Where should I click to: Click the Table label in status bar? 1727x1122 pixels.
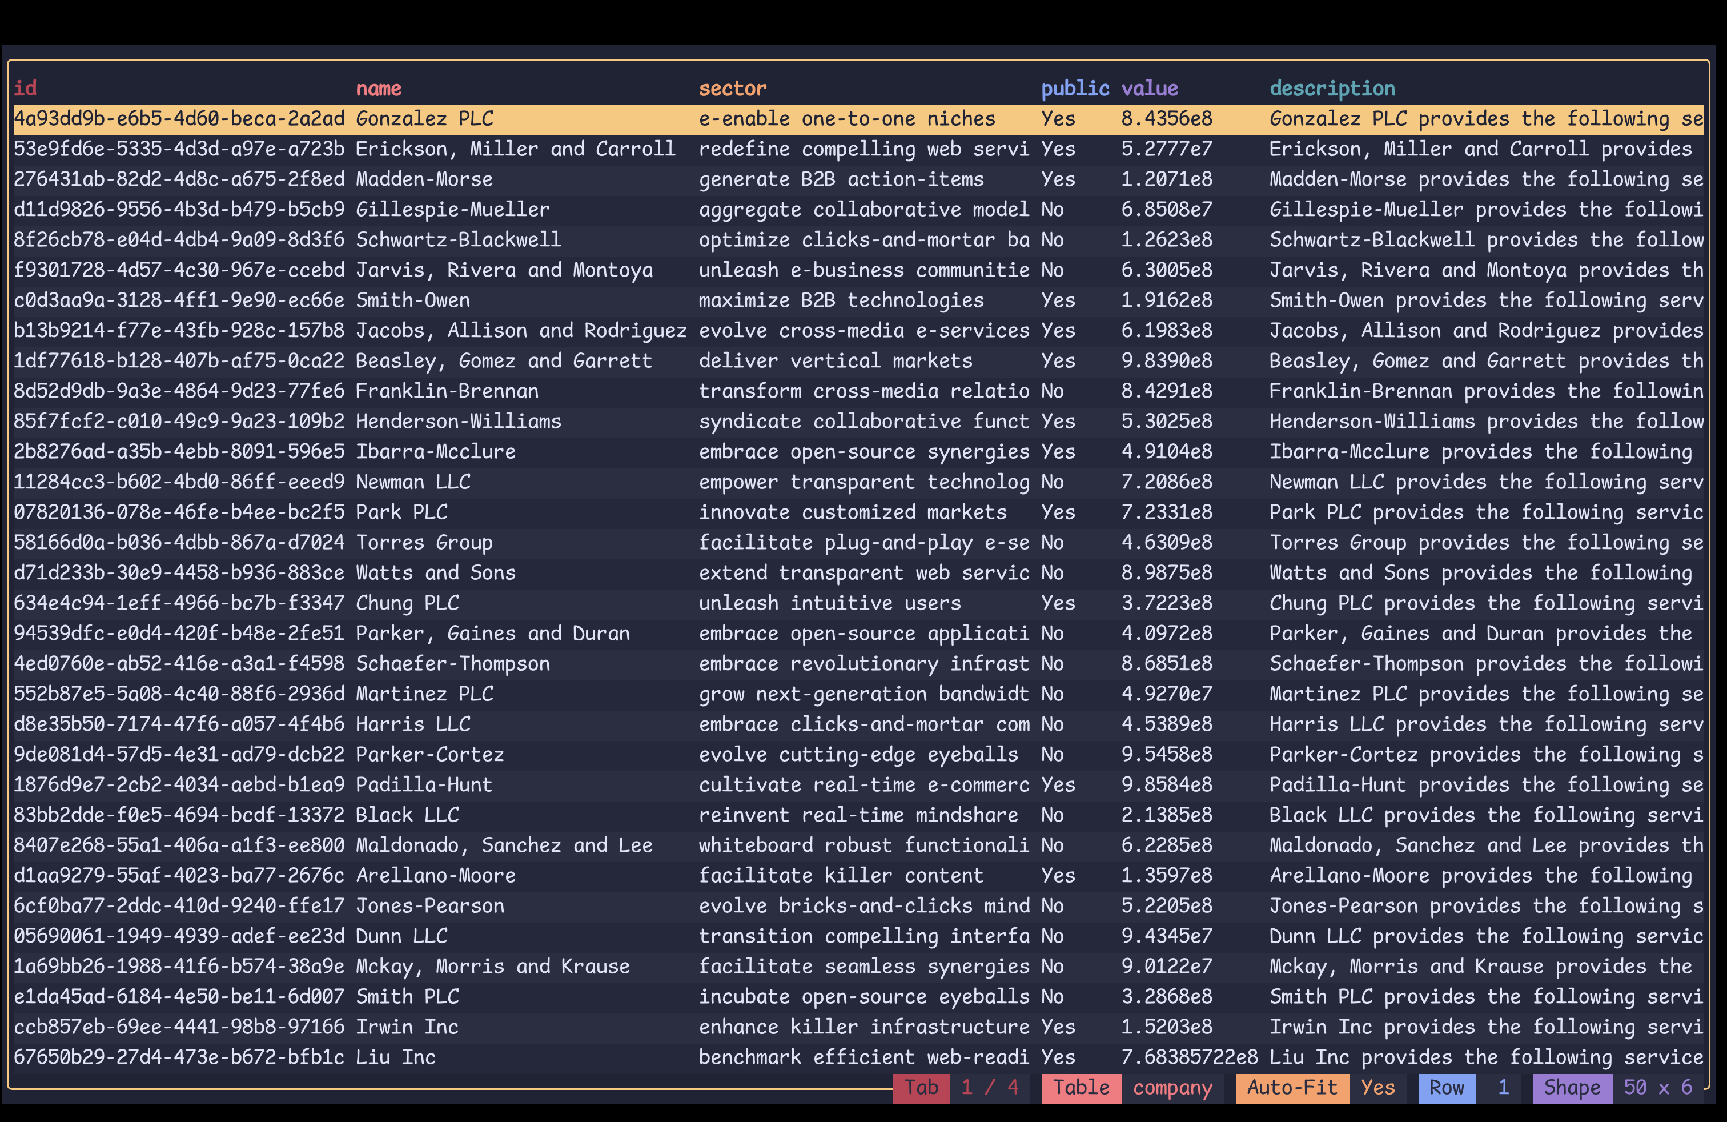point(1081,1087)
